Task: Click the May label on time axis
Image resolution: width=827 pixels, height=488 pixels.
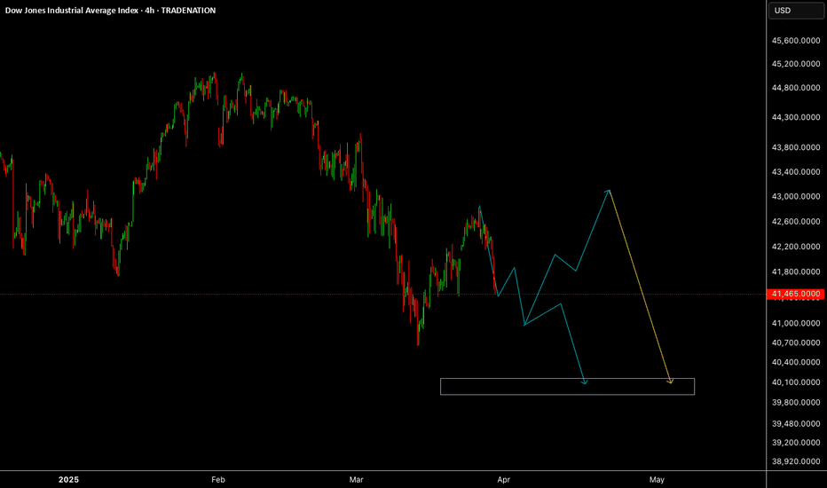Action: 657,479
